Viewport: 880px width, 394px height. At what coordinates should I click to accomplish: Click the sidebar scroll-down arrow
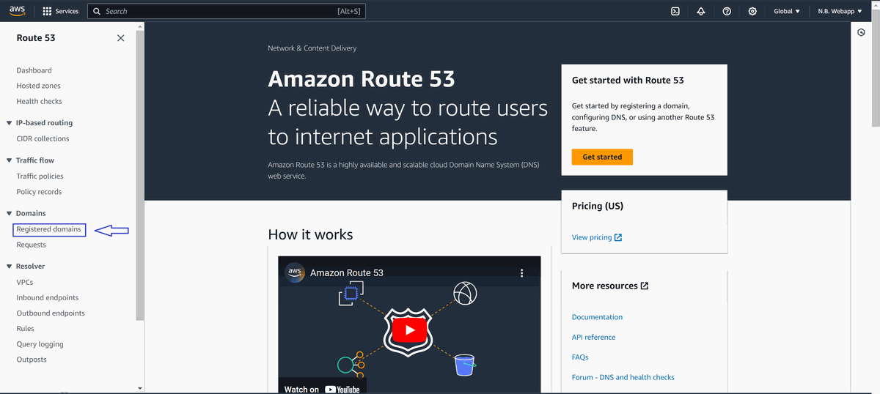coord(140,387)
